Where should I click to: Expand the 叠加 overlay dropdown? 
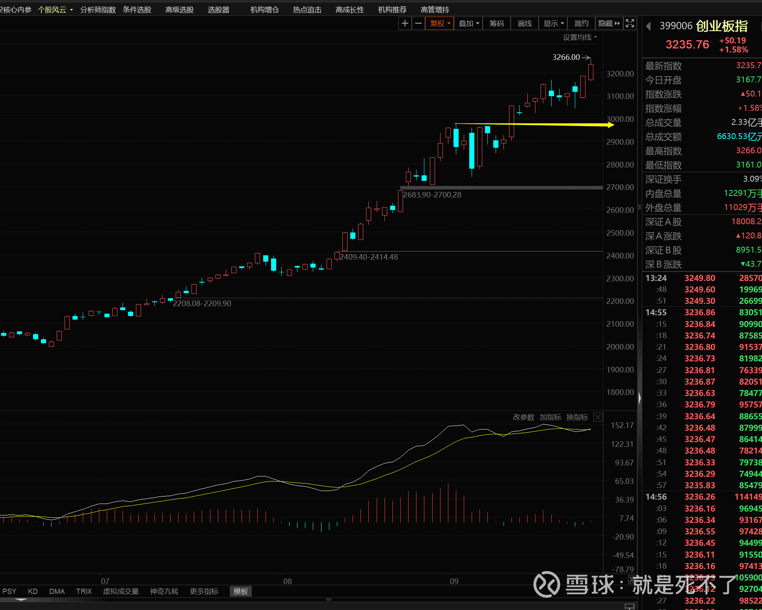(x=468, y=24)
